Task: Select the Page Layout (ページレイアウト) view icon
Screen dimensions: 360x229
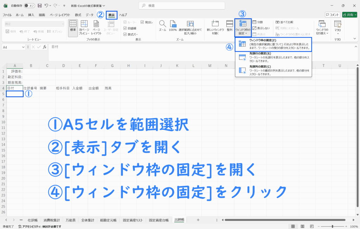Action: point(96,27)
